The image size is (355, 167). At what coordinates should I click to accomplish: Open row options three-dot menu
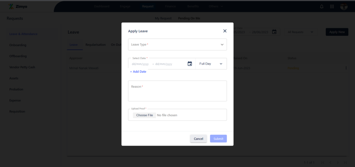346,68
